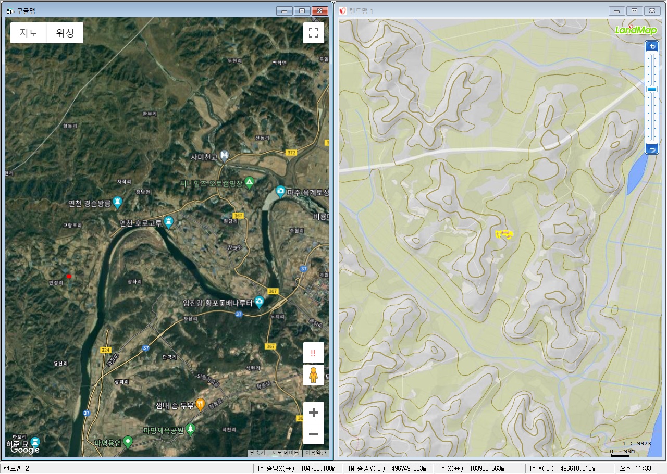Screen dimensions: 667x474
Task: Click 덕천리 label on Google map
Action: [x=229, y=429]
